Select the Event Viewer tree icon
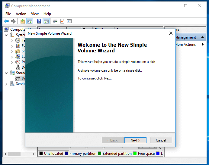The width and height of the screenshot is (209, 165). [x=18, y=46]
